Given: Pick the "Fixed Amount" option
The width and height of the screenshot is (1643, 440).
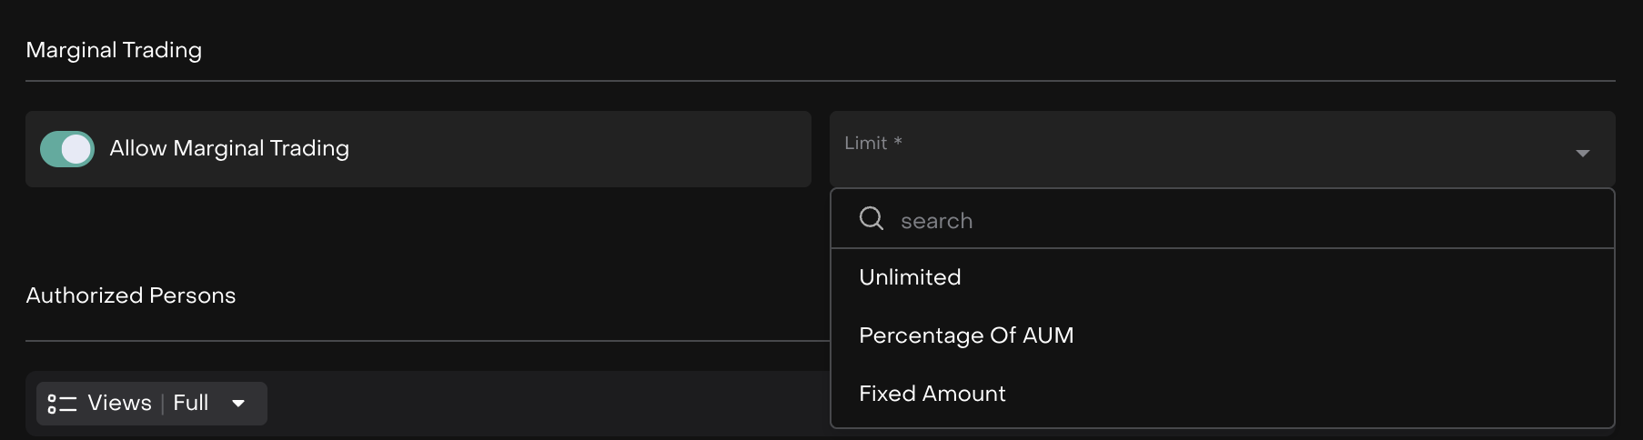Looking at the screenshot, I should (932, 394).
